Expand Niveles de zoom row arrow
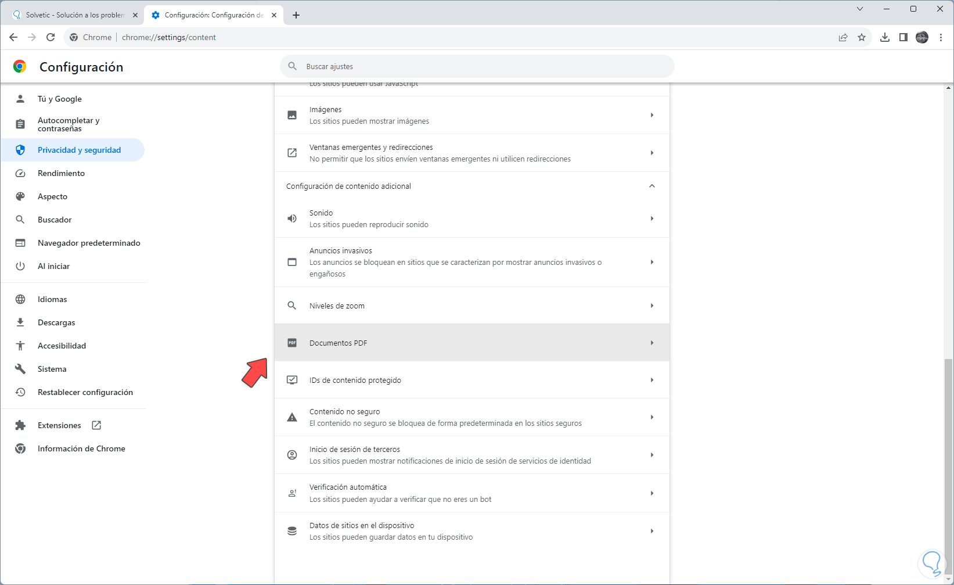 pos(652,306)
